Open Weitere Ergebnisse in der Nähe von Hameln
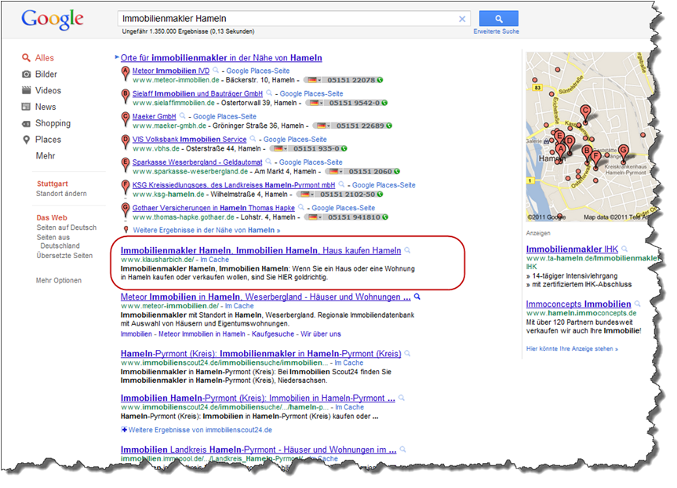 click(206, 230)
